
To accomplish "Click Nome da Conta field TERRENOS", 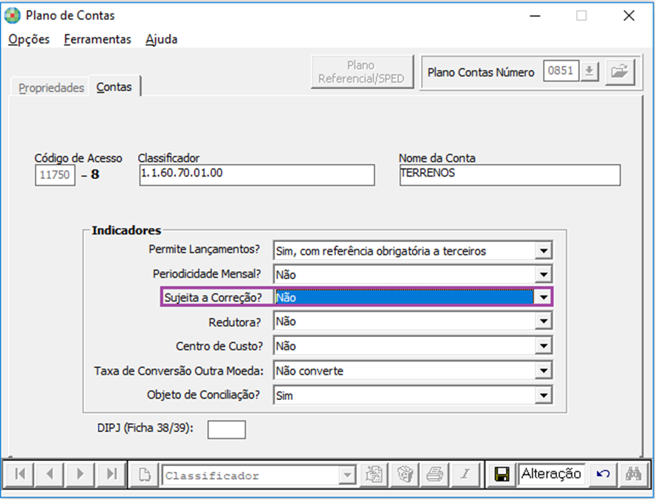I will pos(510,174).
